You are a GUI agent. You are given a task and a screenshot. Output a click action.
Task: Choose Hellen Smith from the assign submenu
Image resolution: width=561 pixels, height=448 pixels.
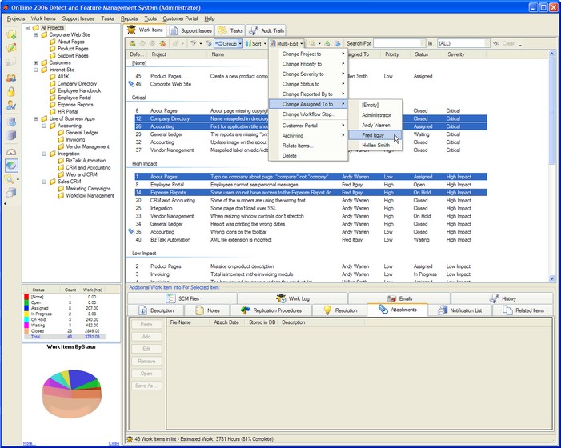[x=375, y=145]
